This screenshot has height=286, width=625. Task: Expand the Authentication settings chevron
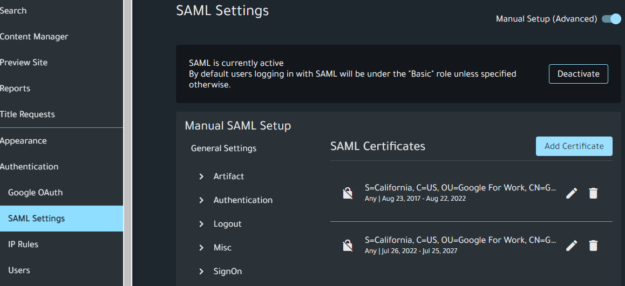click(201, 200)
